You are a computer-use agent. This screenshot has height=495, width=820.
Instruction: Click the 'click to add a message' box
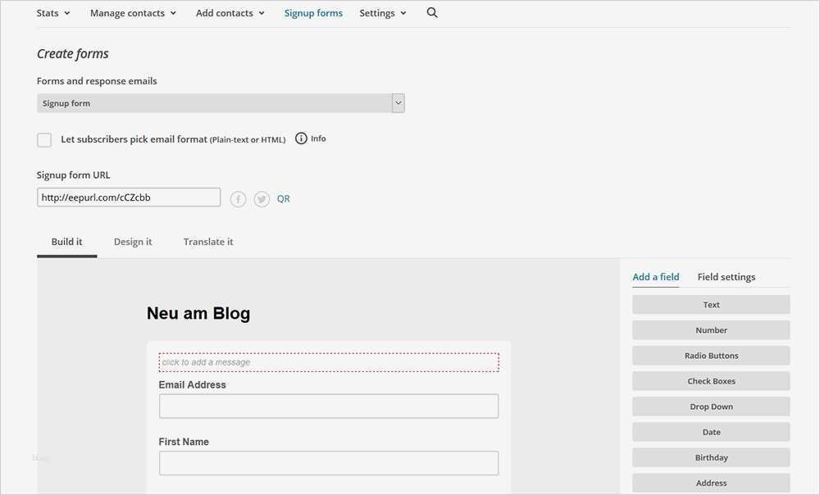click(329, 363)
